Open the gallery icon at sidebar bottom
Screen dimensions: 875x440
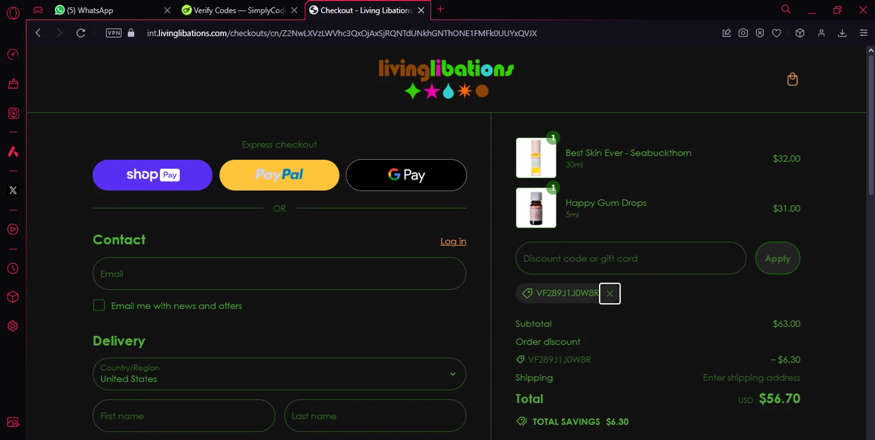[x=13, y=423]
